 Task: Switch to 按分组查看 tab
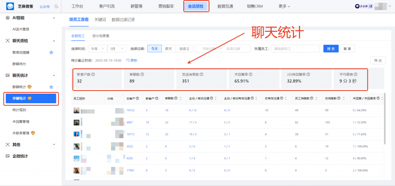(x=101, y=36)
